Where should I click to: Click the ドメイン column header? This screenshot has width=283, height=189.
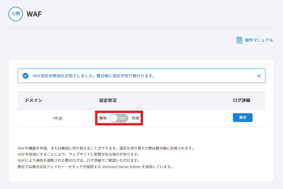tap(34, 100)
